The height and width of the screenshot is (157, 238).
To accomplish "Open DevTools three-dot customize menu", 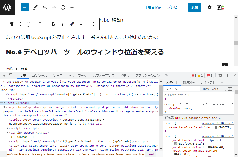I will pos(227,75).
